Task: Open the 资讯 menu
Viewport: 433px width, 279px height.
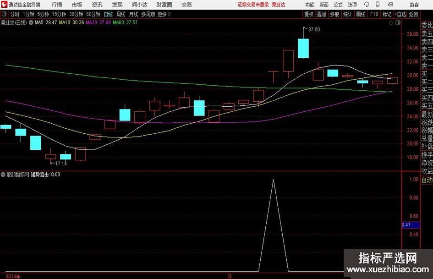Action: click(x=97, y=5)
